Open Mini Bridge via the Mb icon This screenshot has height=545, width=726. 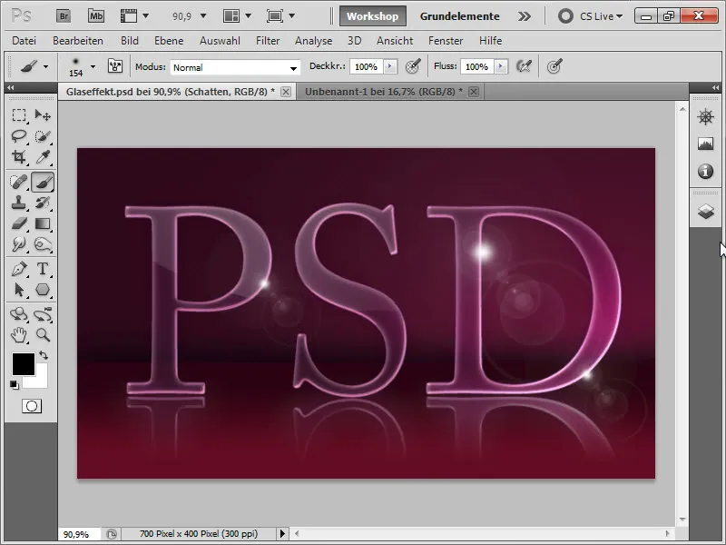pyautogui.click(x=96, y=16)
